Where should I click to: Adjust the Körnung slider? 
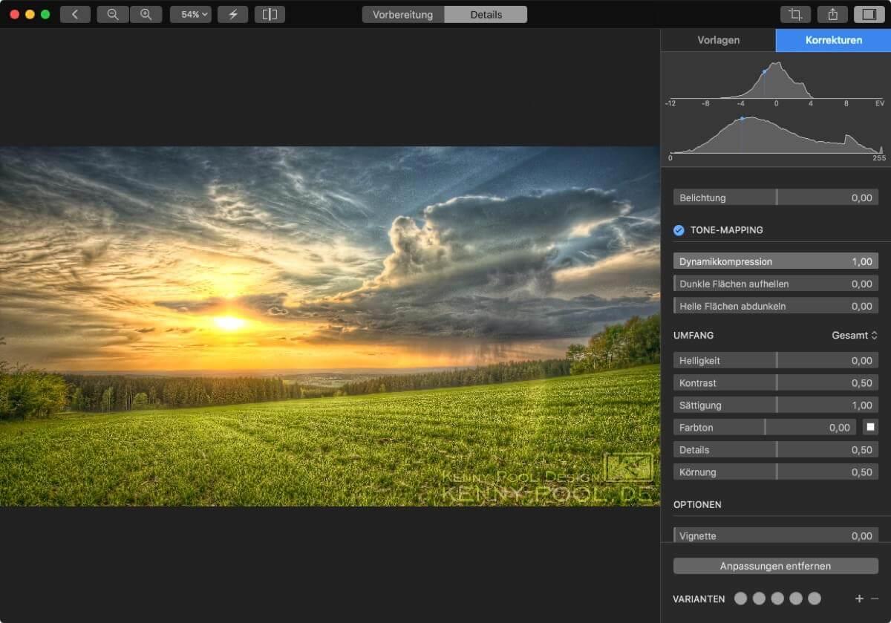(776, 472)
